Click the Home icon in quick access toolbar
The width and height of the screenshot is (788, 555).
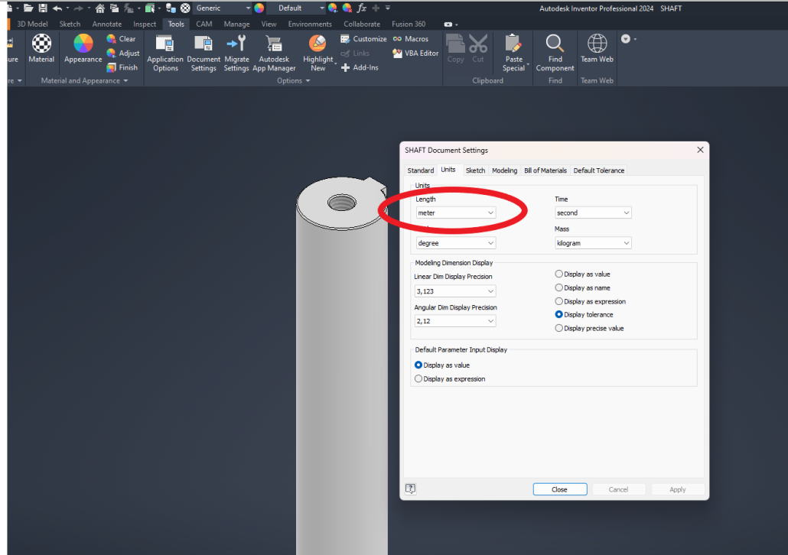pyautogui.click(x=100, y=8)
